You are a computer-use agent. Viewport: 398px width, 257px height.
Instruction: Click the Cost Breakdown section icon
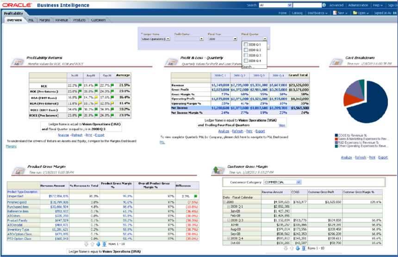(x=336, y=61)
